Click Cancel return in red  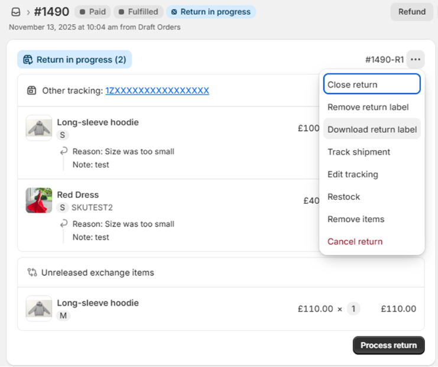(355, 242)
